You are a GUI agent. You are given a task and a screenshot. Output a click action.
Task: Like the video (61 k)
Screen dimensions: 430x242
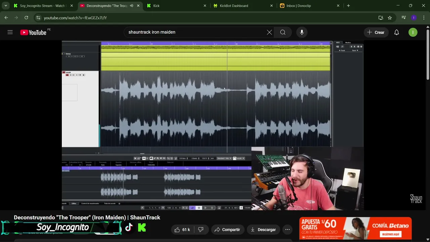[182, 230]
